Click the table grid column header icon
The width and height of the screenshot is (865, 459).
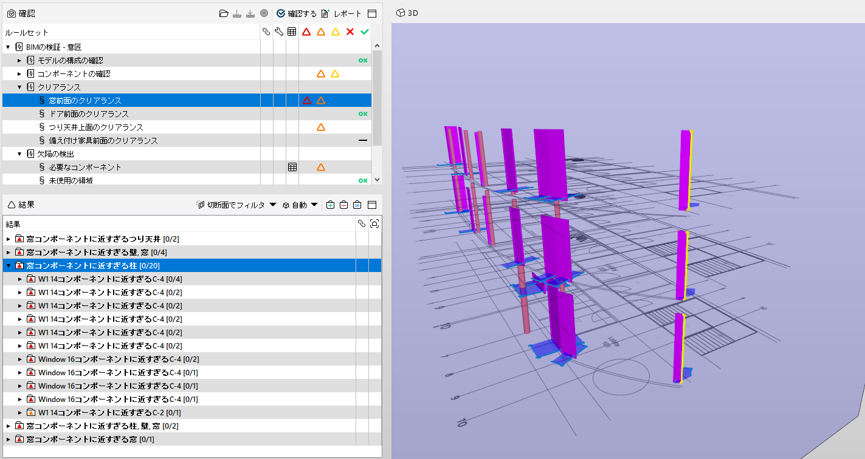click(x=292, y=32)
